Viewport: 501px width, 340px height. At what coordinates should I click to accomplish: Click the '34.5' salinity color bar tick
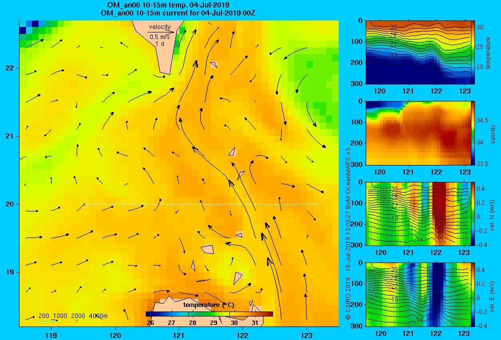[x=482, y=120]
